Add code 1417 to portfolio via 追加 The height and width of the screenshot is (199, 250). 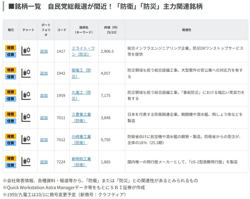(x=44, y=51)
